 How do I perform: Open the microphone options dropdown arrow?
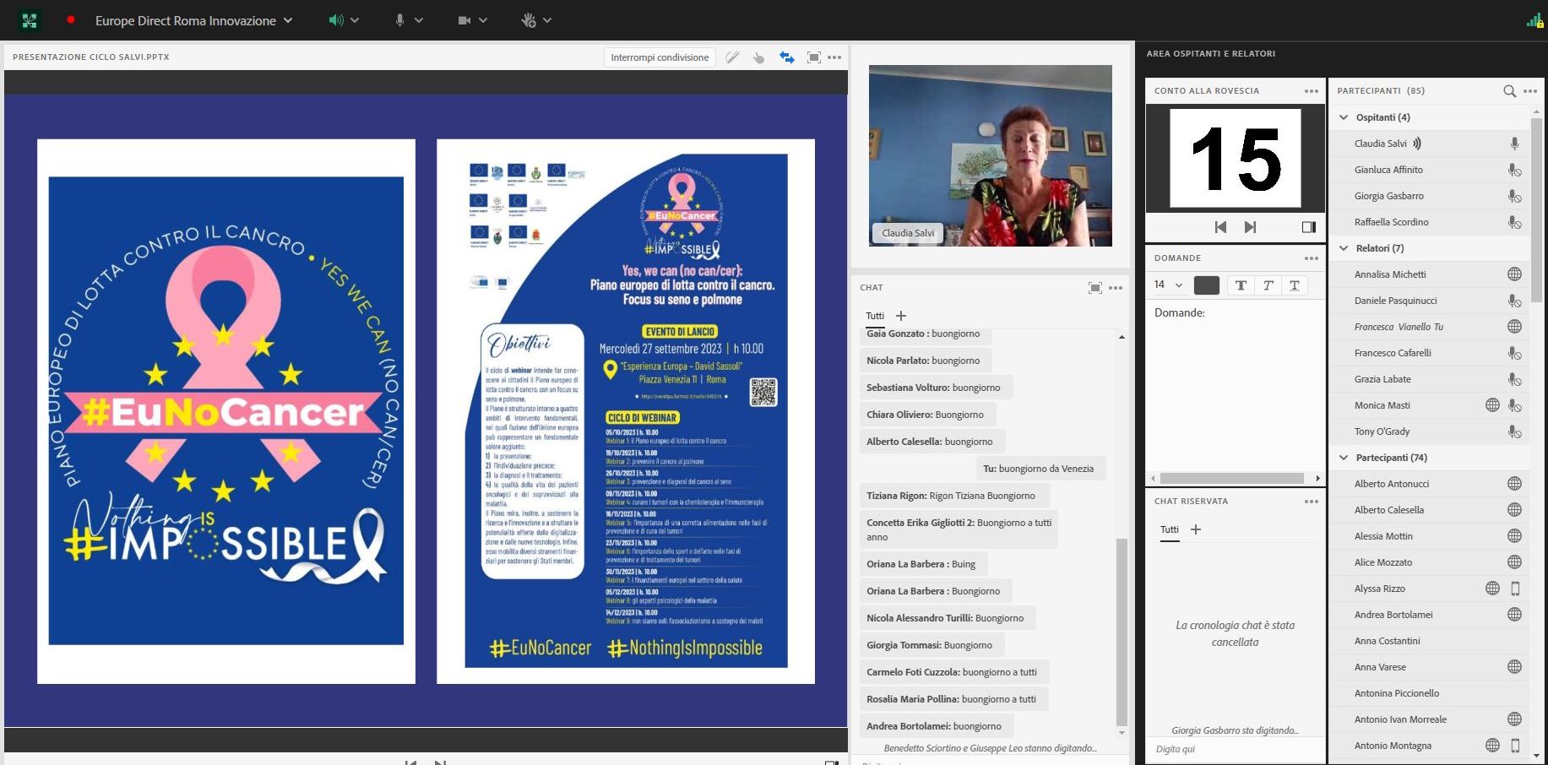(x=419, y=20)
